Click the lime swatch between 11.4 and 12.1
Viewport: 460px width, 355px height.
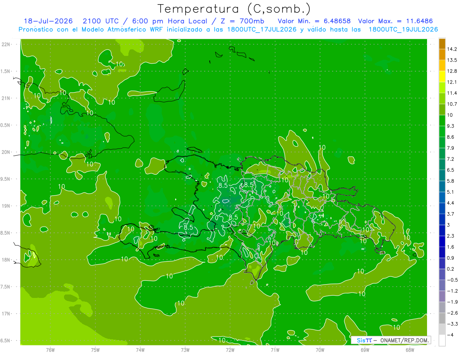coord(442,88)
